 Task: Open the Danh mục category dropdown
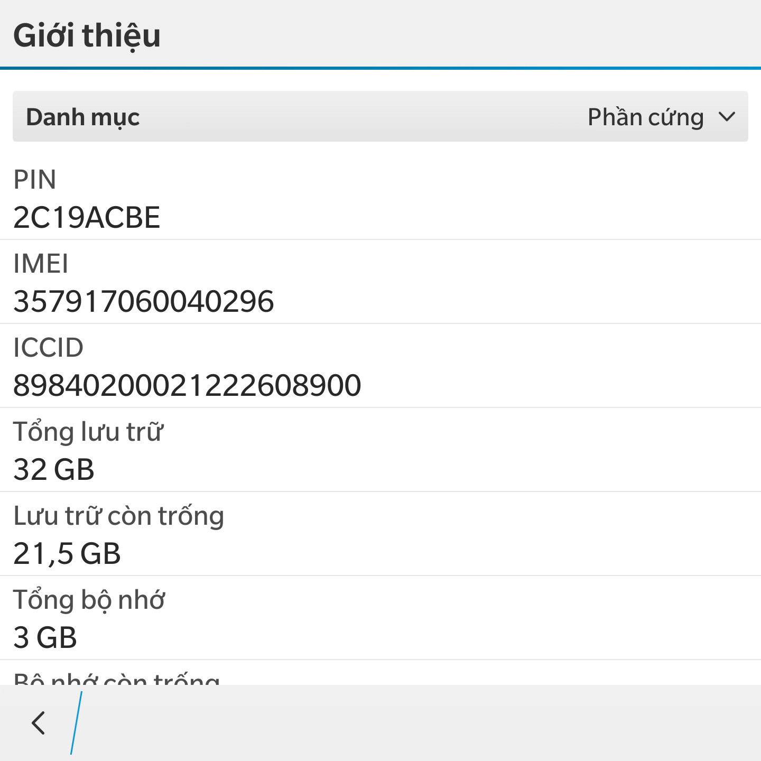tap(380, 116)
